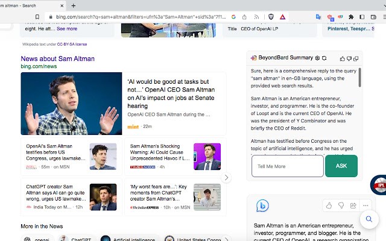Click the next arrow on news carousel
This screenshot has width=386, height=241.
(226, 178)
